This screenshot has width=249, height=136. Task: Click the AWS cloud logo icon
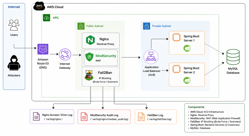point(39,6)
